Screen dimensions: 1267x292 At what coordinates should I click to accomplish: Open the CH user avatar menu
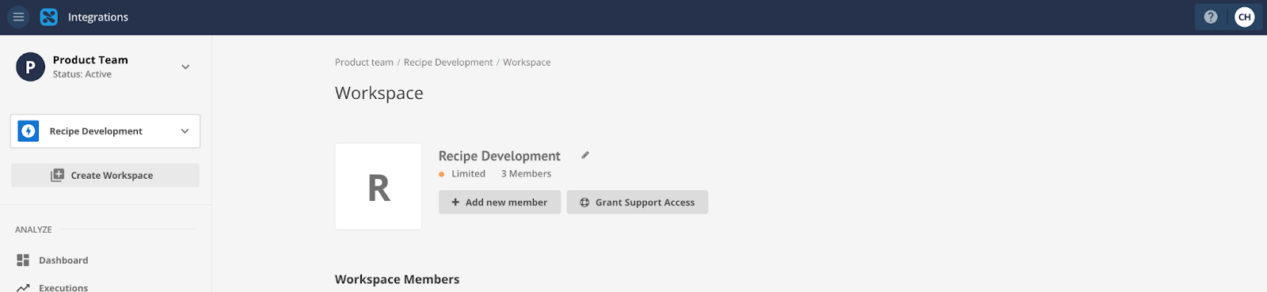[1245, 17]
